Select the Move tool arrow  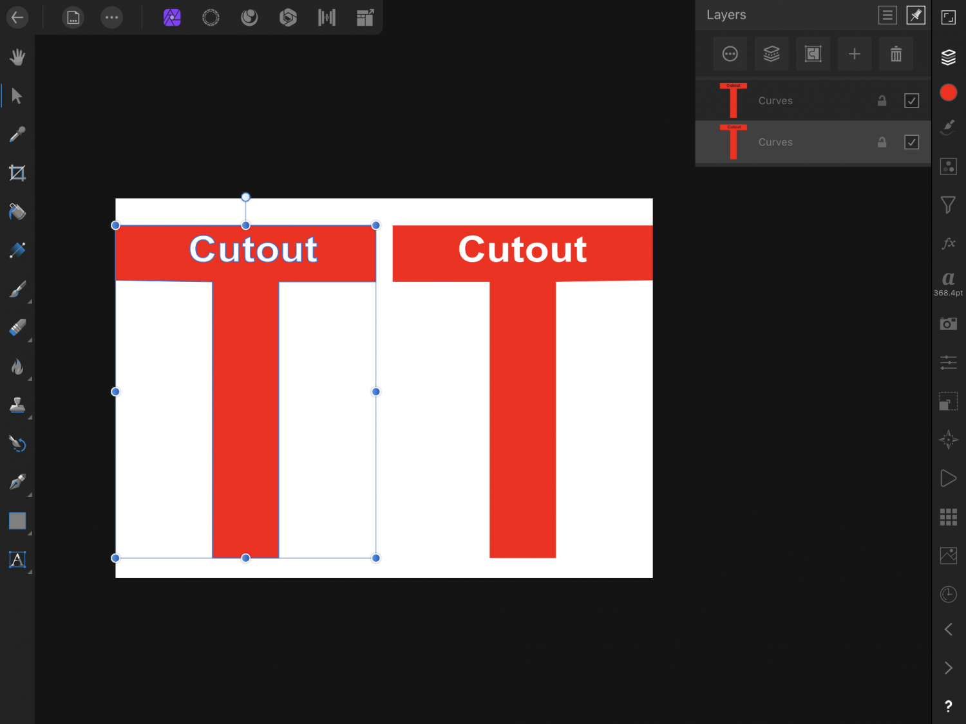17,96
